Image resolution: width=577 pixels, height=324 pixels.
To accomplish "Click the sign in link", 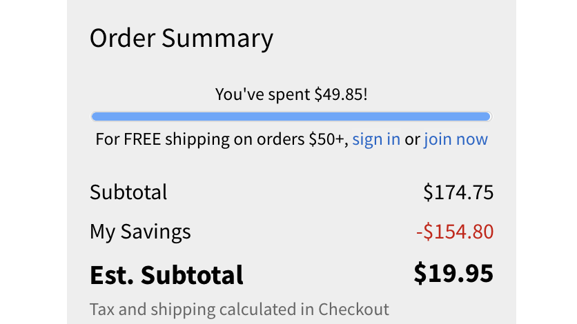I will click(376, 139).
